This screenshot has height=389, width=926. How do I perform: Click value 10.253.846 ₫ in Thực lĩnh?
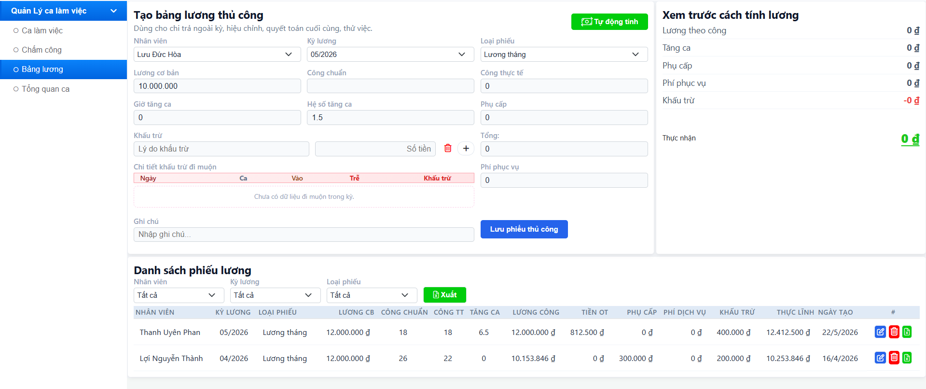click(x=788, y=358)
